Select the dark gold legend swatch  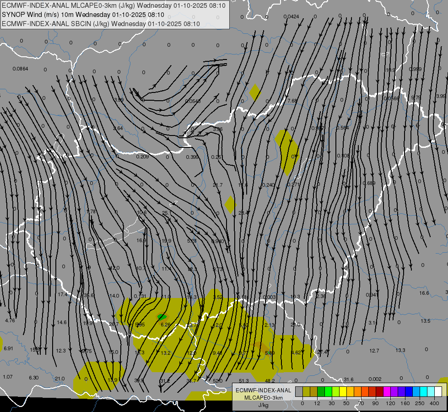point(314,391)
